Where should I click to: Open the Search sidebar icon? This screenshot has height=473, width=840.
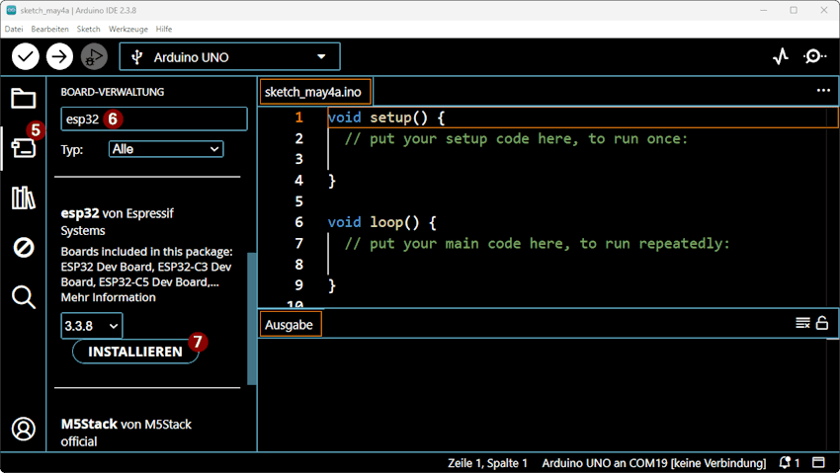point(24,297)
